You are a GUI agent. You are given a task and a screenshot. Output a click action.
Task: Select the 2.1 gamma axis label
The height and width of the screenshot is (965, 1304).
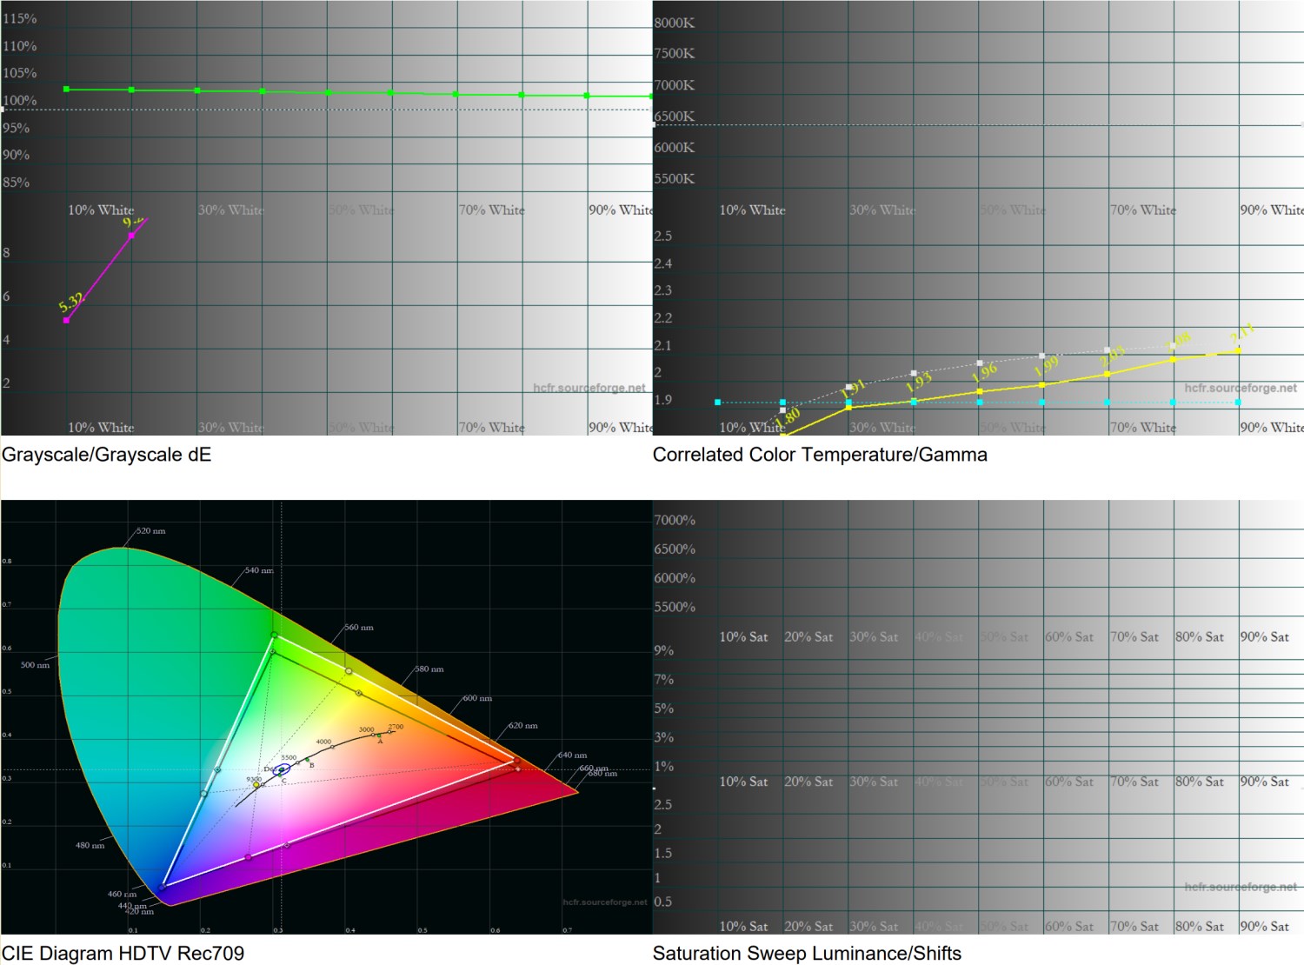click(x=663, y=346)
